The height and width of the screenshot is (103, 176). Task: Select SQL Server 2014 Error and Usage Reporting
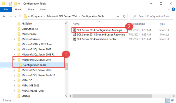(101, 35)
